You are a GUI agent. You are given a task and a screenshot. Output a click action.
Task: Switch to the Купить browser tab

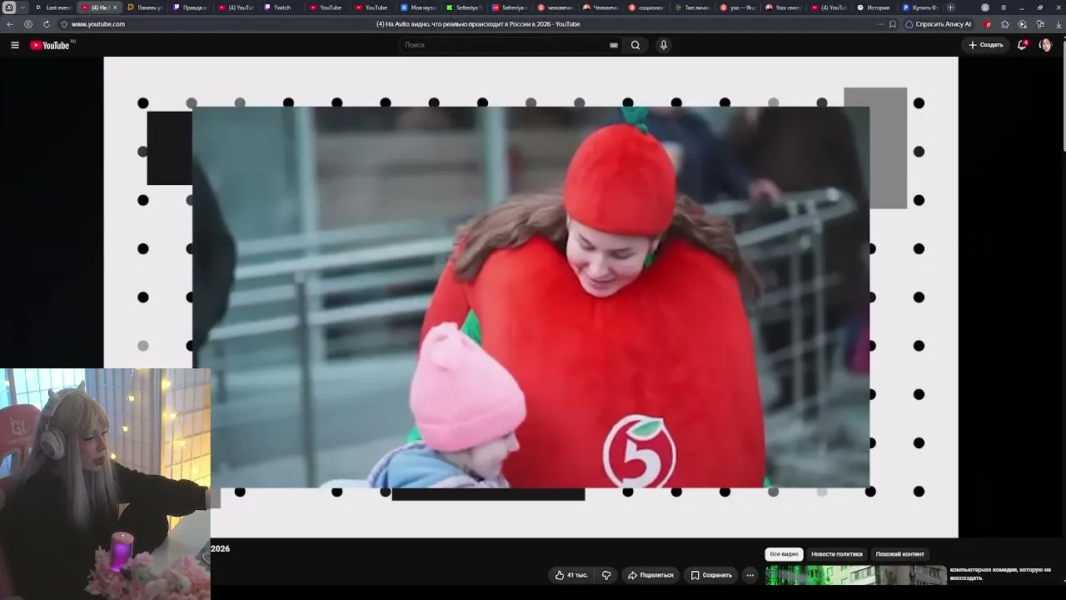[919, 7]
